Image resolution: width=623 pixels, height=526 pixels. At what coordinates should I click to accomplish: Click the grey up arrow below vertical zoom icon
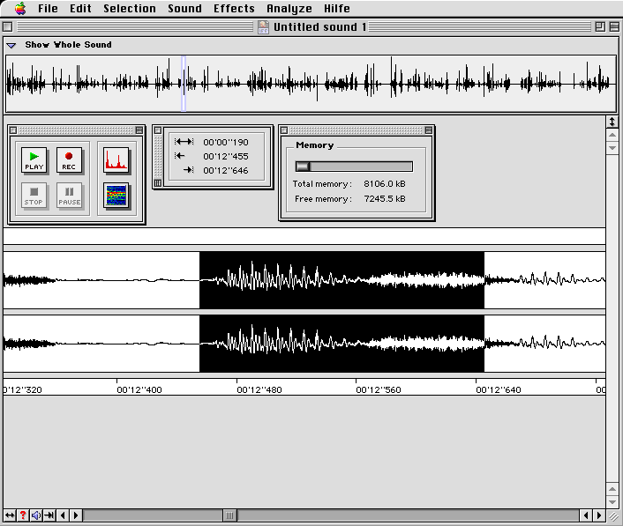(612, 136)
